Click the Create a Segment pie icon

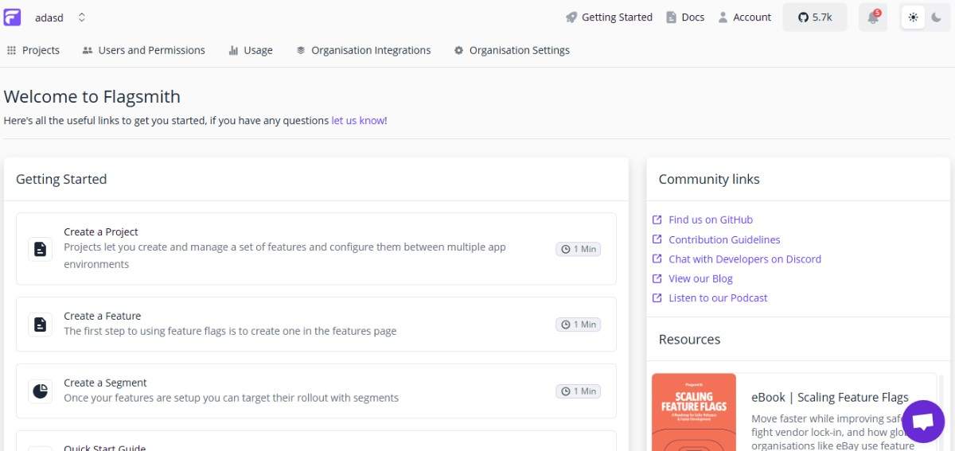pyautogui.click(x=40, y=391)
